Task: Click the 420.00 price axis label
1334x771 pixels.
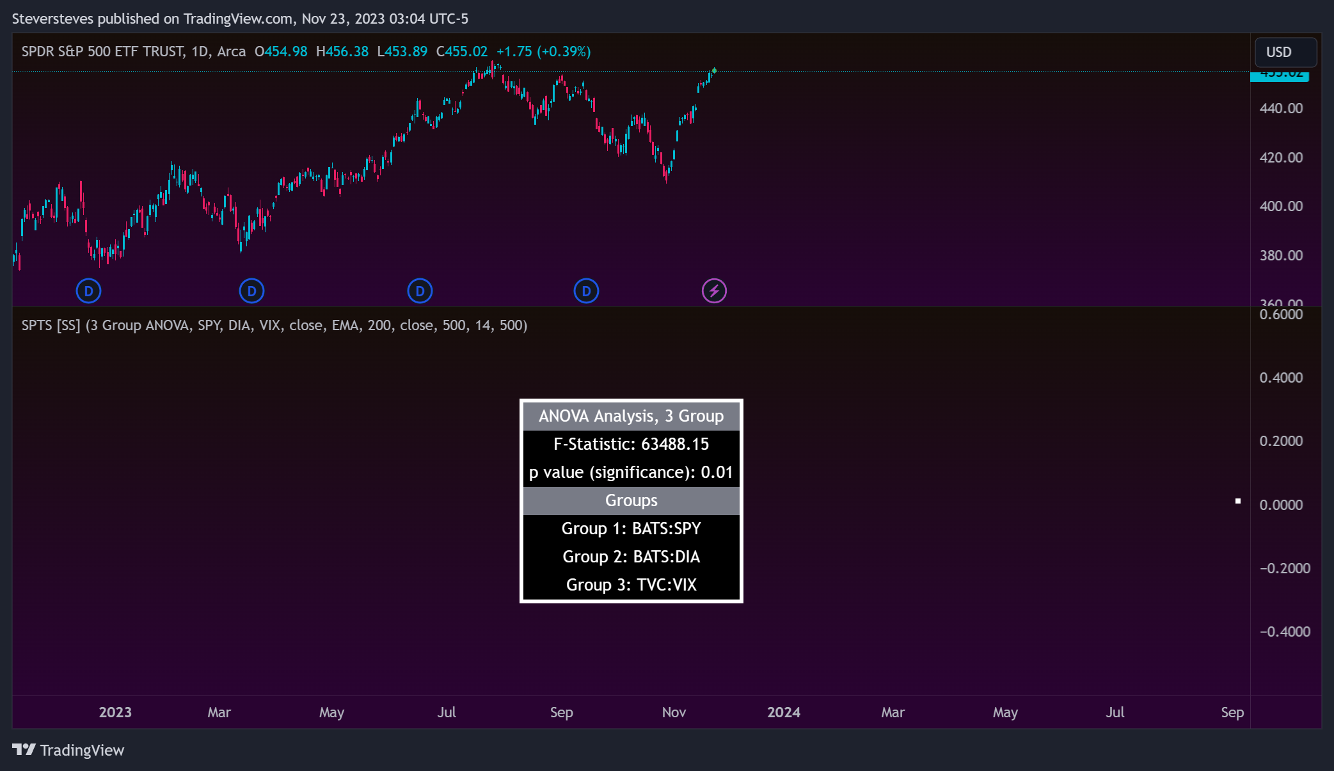Action: pos(1281,157)
